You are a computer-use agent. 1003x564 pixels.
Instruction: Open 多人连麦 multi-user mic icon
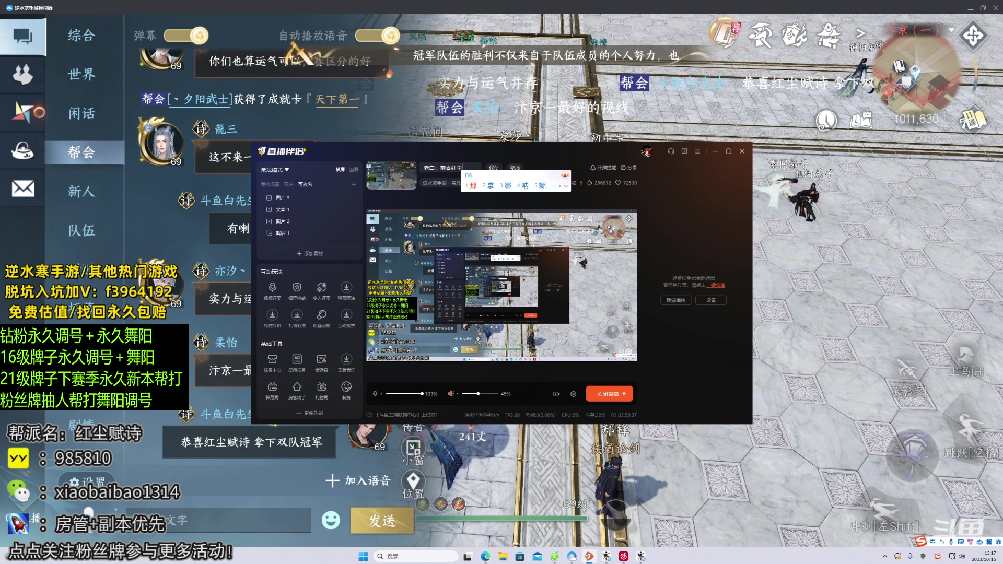322,290
